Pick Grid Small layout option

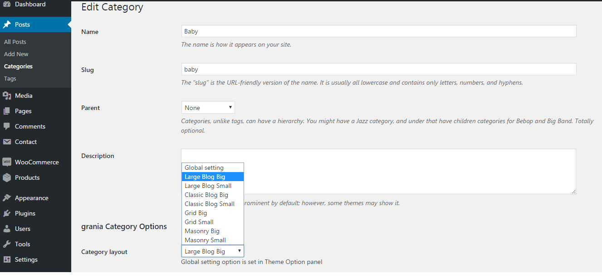[x=199, y=222]
